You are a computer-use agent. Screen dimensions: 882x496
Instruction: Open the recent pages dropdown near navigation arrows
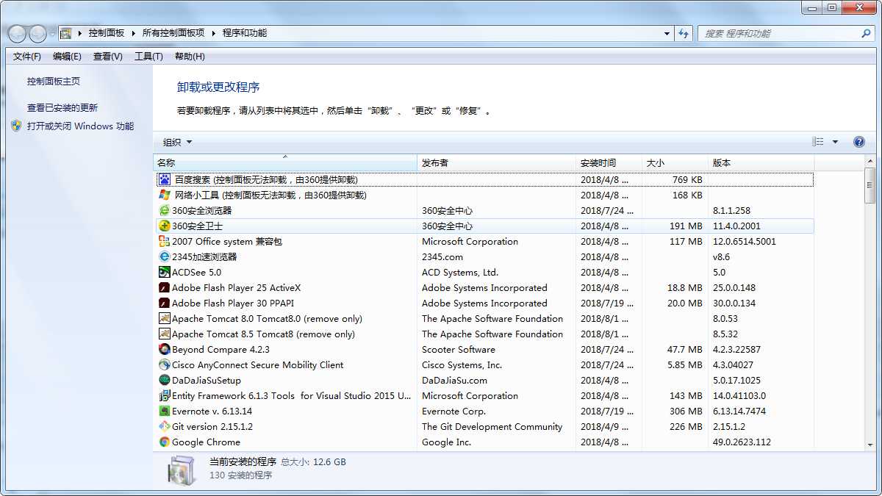[52, 34]
